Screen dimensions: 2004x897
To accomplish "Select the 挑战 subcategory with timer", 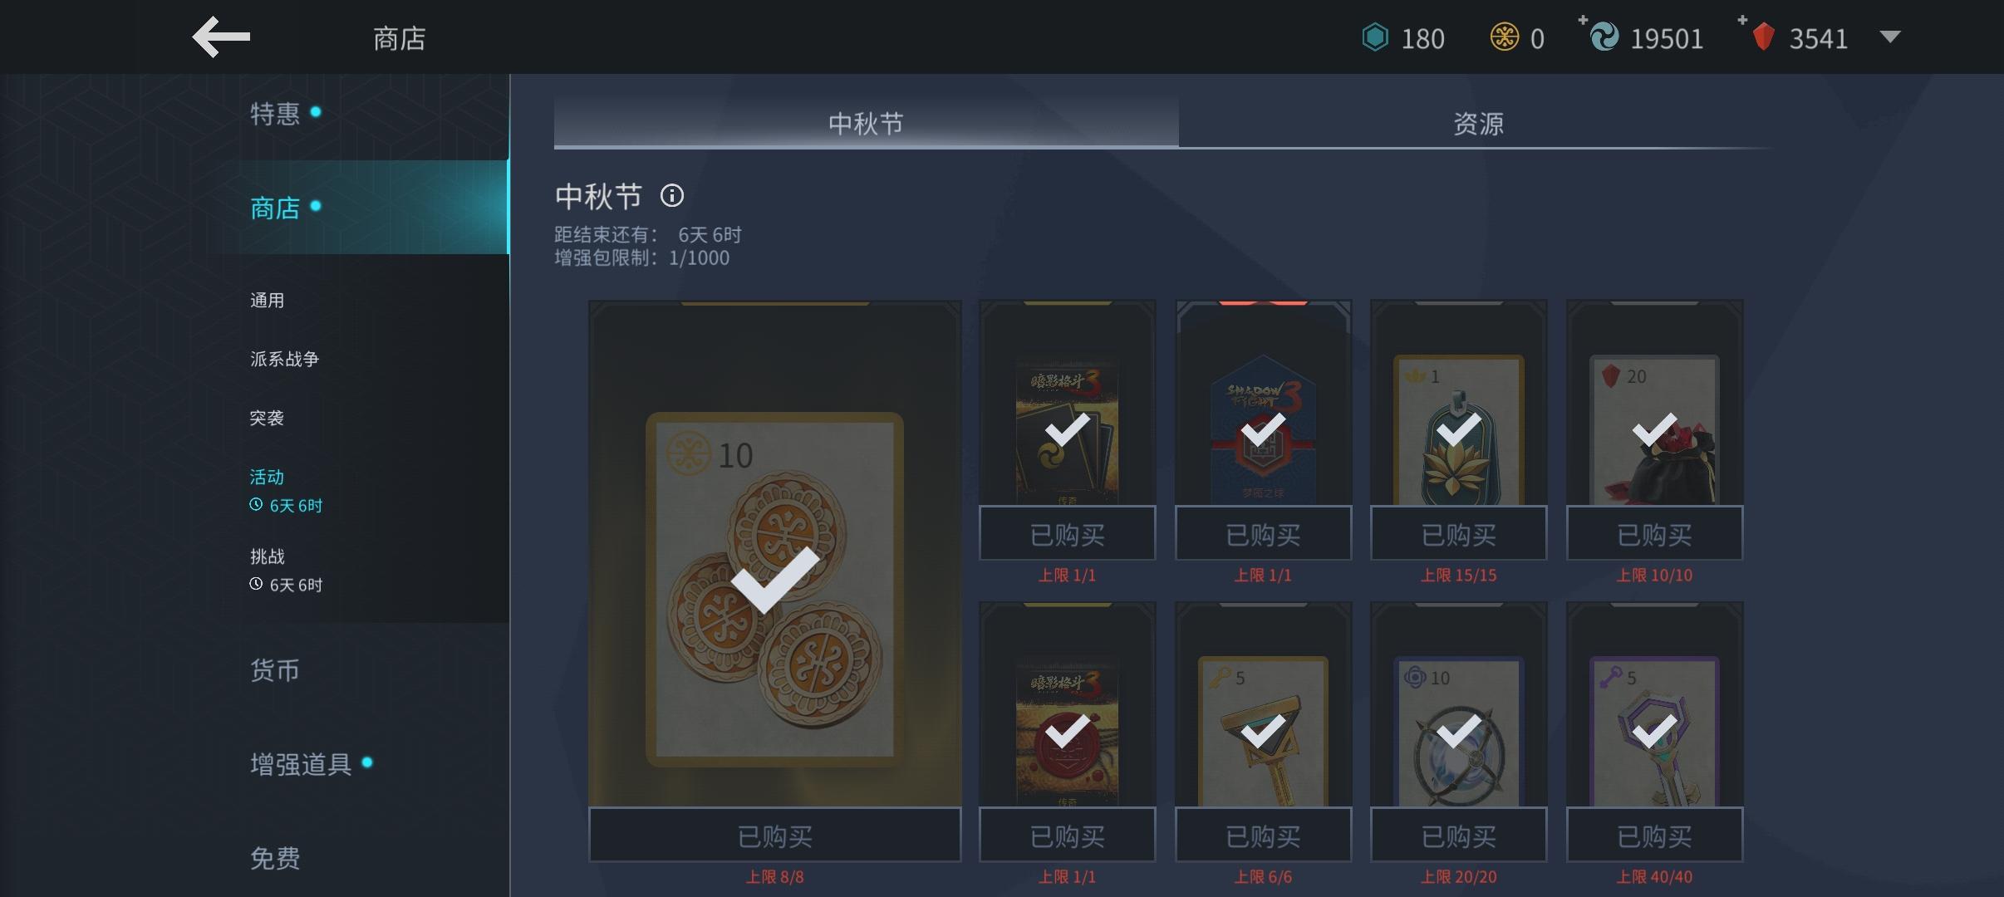I will (x=286, y=570).
